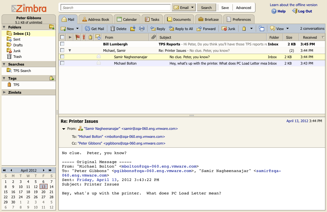This screenshot has height=212, width=327.
Task: Click the Help link
Action: [278, 11]
